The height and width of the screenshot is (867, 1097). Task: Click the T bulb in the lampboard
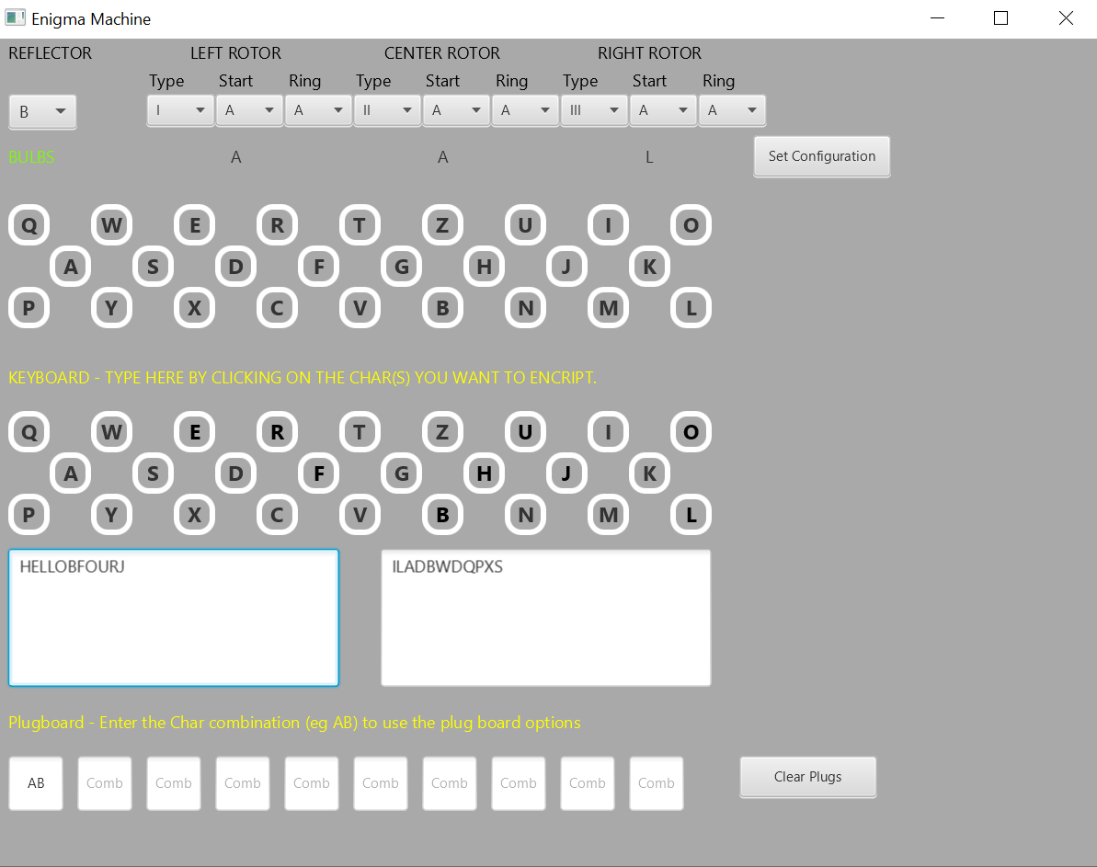pyautogui.click(x=360, y=224)
